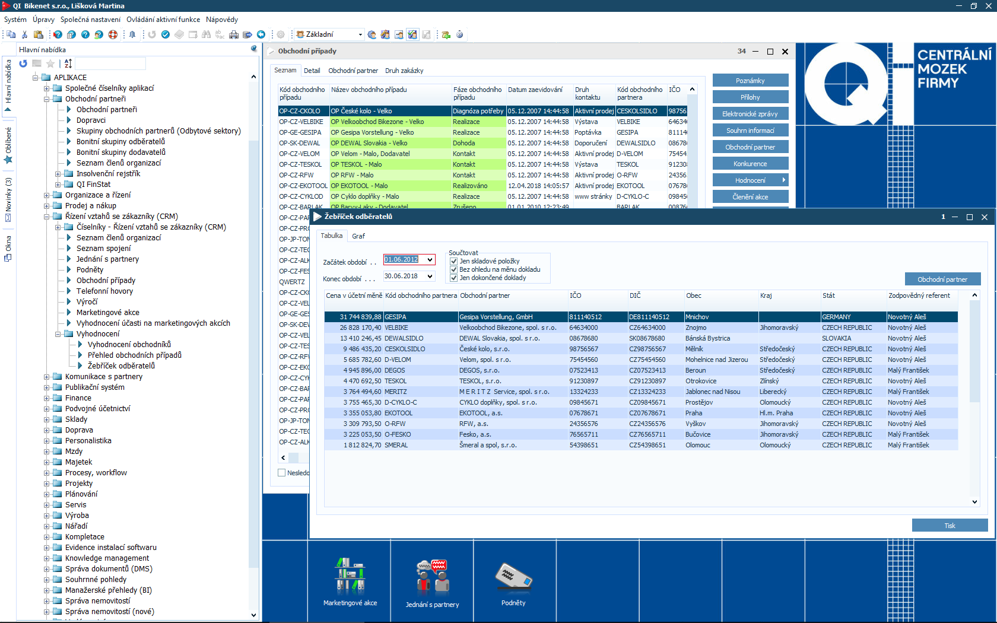Open the Společná nastavení menu
Viewport: 997px width, 623px height.
coord(90,20)
